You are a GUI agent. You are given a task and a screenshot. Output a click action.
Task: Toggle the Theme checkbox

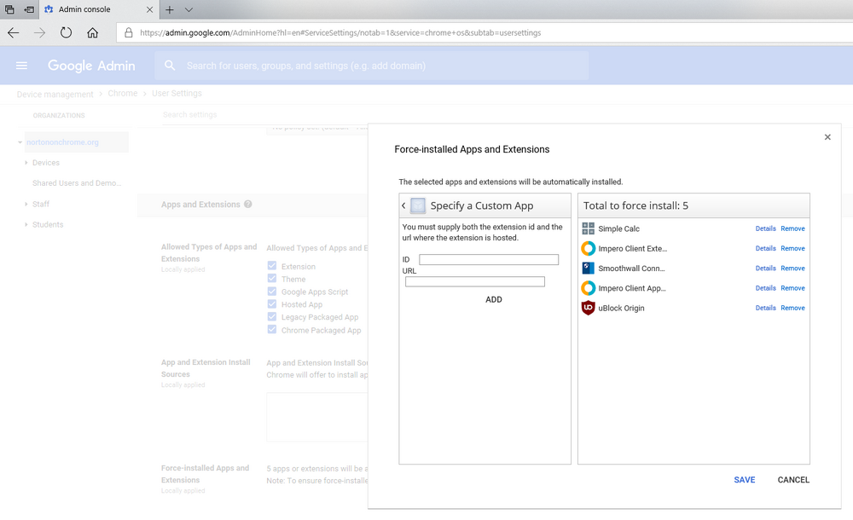pyautogui.click(x=272, y=279)
